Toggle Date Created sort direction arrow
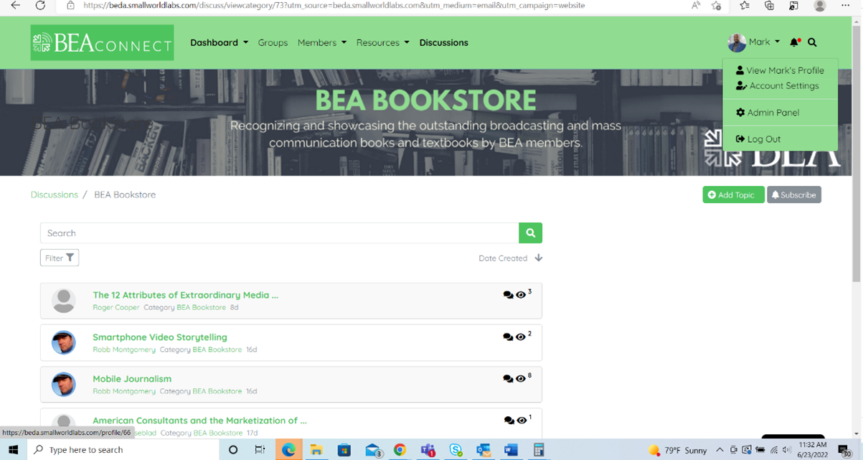Viewport: 863px width, 460px height. (539, 258)
